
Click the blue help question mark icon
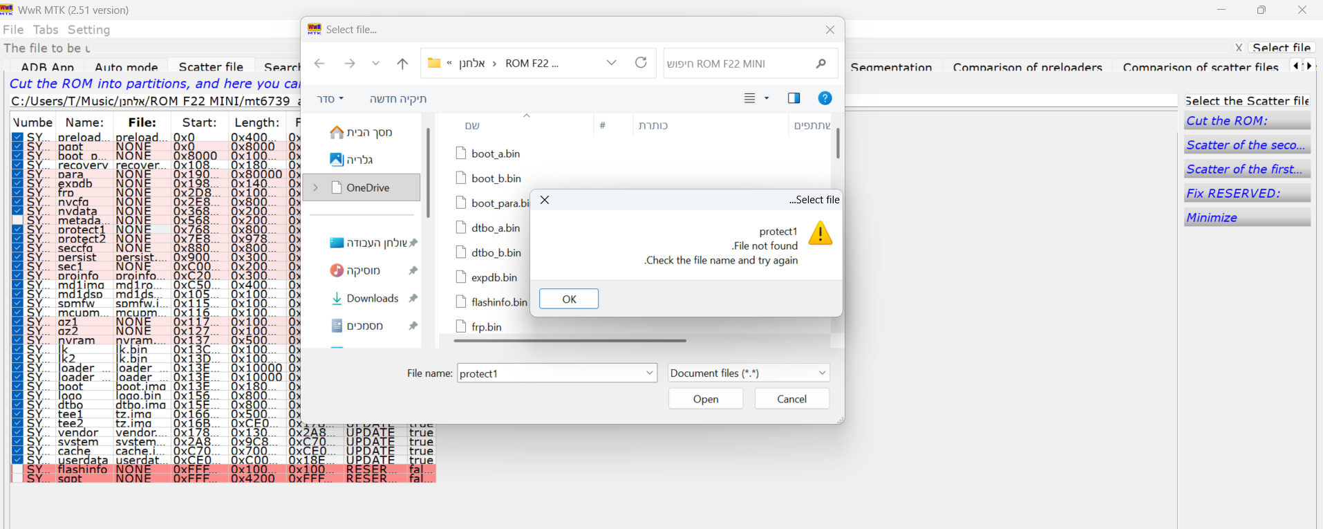(825, 98)
